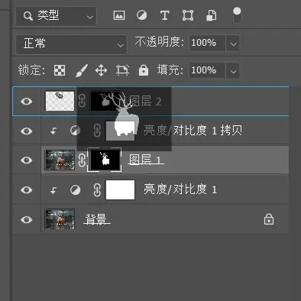Image resolution: width=301 pixels, height=301 pixels.
Task: Select the 亮度/对比度 1 拷贝 layer name
Action: click(193, 131)
